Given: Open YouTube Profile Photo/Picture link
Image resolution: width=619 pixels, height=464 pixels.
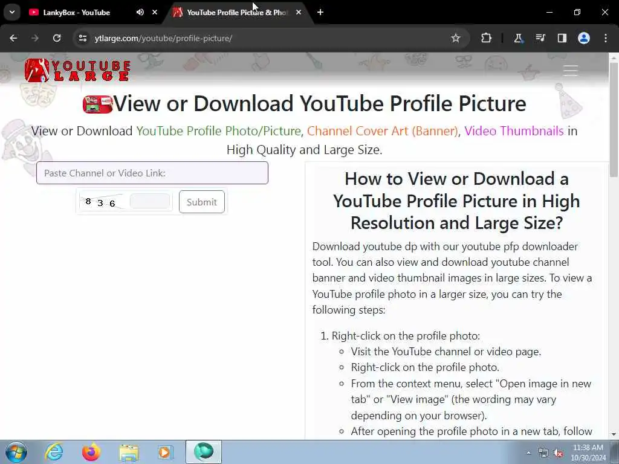Looking at the screenshot, I should (219, 130).
